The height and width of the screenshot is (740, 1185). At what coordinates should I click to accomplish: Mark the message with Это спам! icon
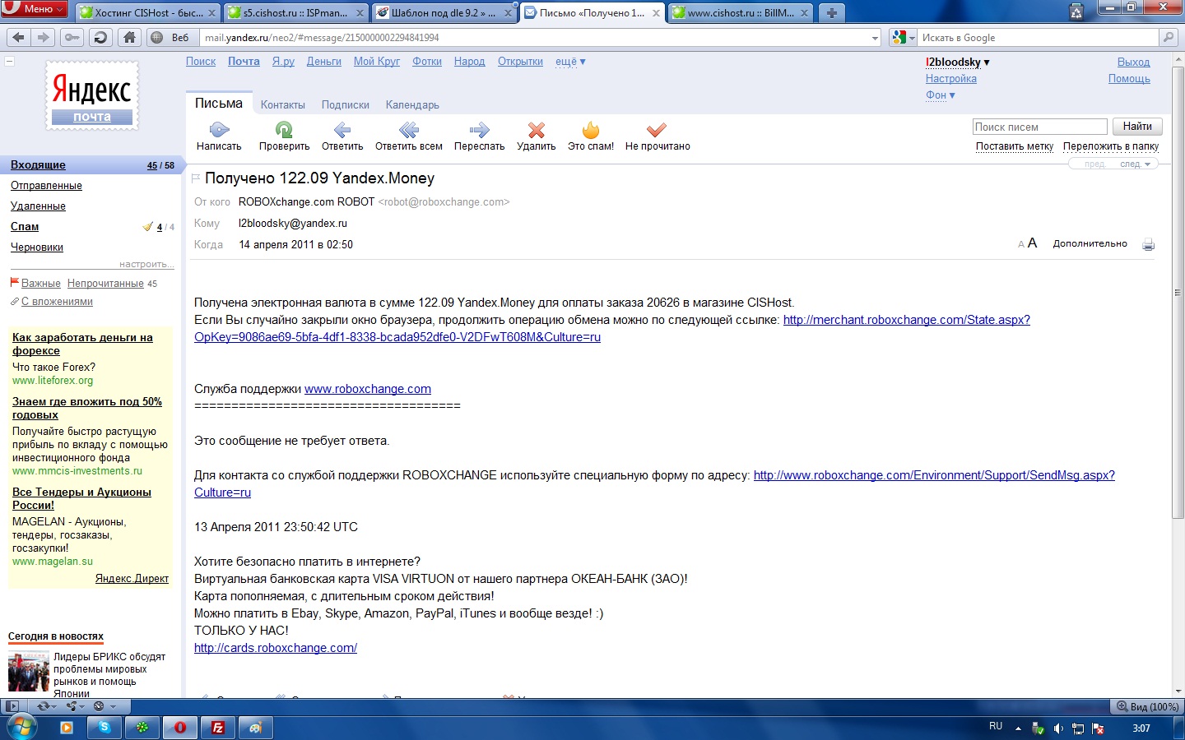[x=591, y=129]
